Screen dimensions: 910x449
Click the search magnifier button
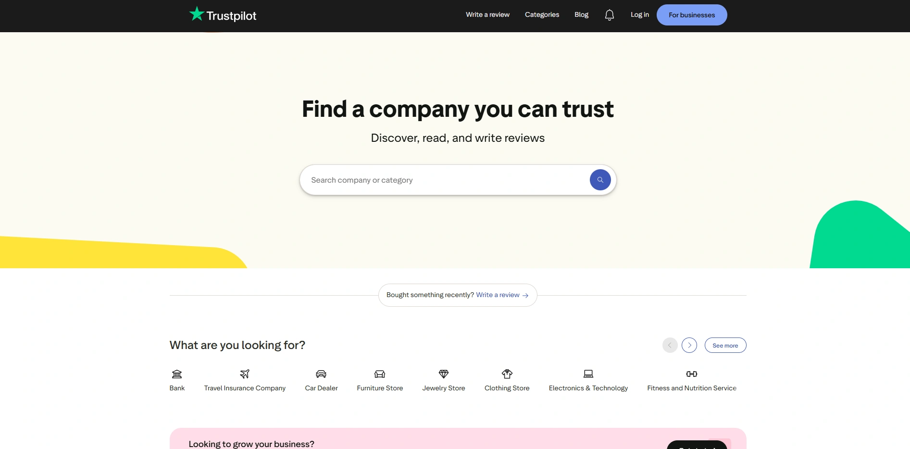point(600,179)
